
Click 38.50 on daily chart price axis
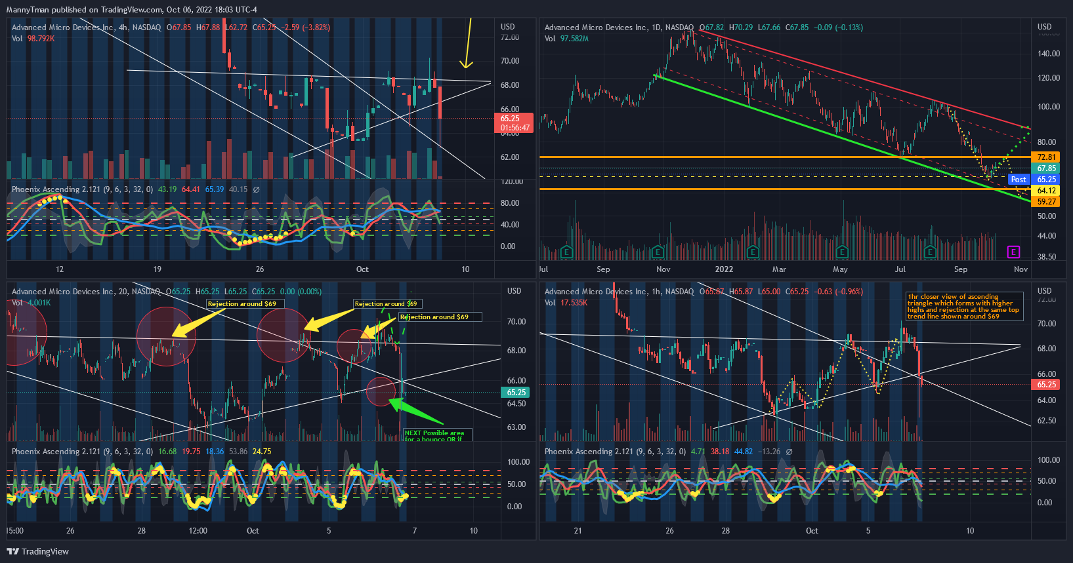coord(1047,257)
